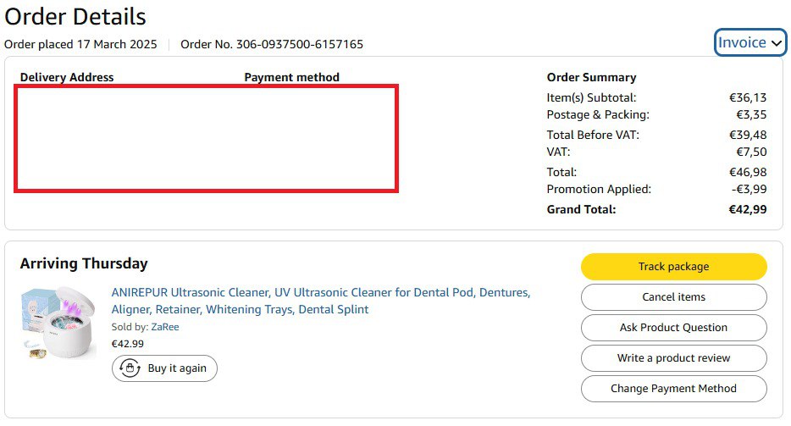
Task: Click the Order Details heading
Action: [x=75, y=16]
